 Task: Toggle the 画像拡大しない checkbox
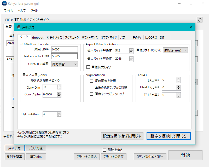tap(88, 67)
